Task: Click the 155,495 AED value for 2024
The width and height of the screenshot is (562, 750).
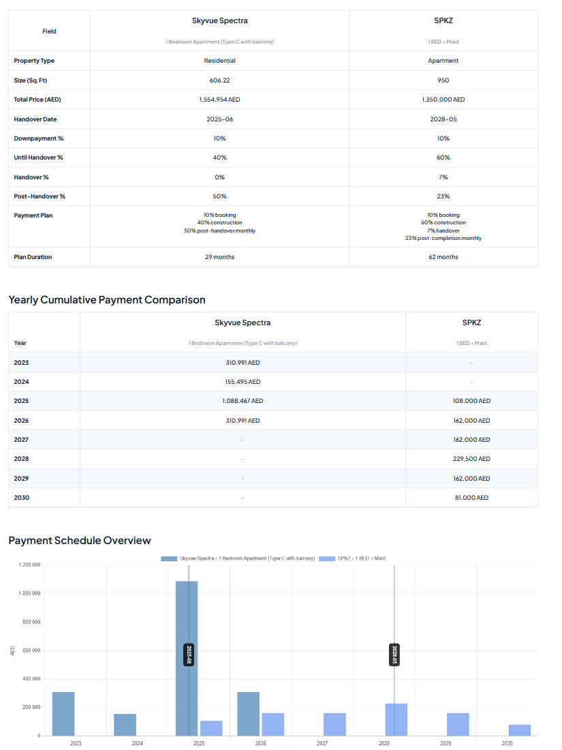Action: (x=243, y=382)
